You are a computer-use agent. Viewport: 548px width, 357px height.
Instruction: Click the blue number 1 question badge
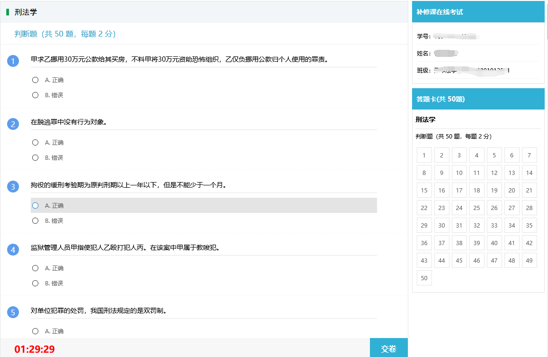(x=13, y=61)
